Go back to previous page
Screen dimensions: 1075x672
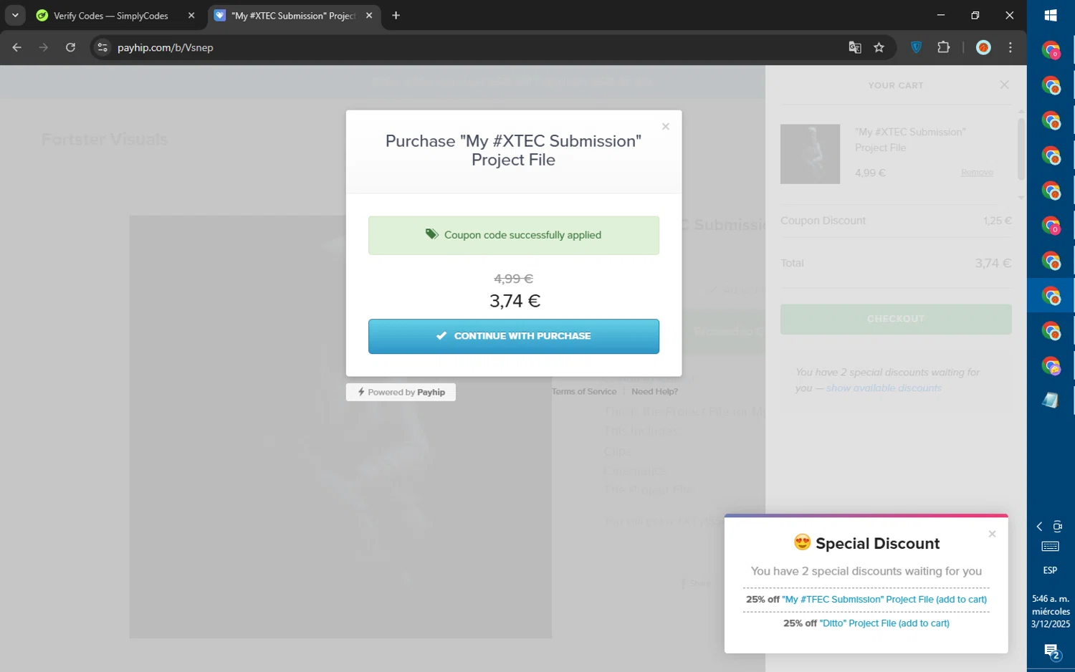coord(16,47)
